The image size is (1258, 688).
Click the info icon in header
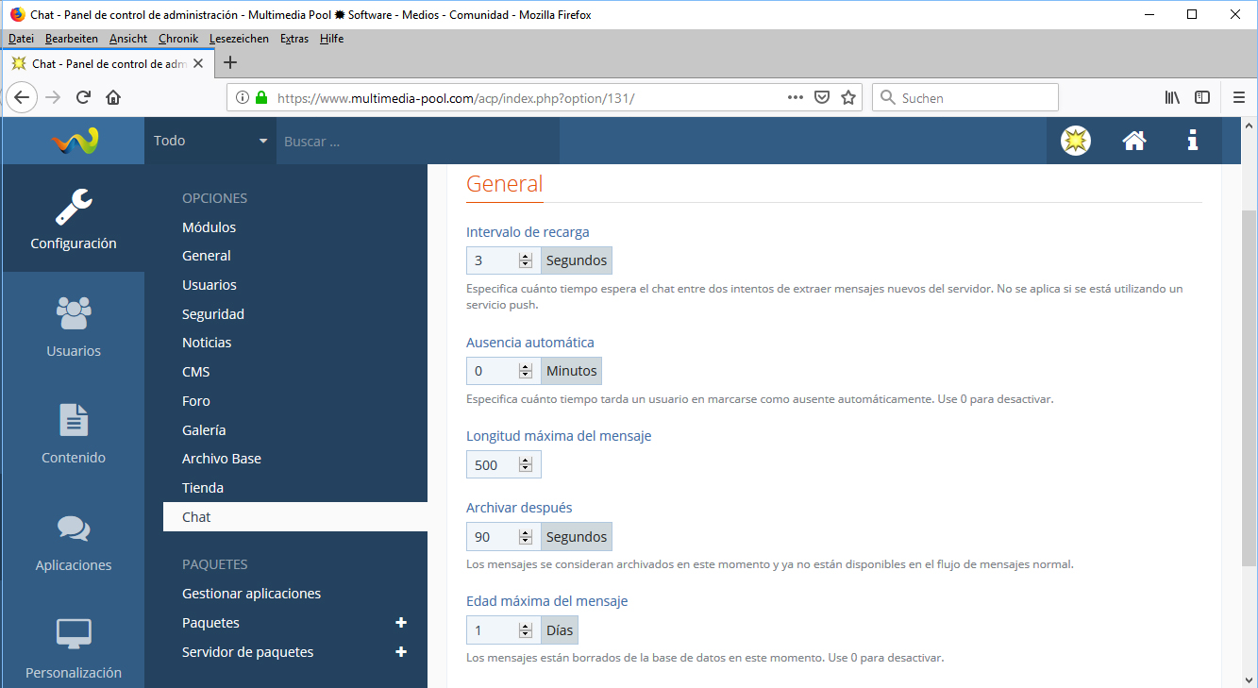tap(1192, 141)
